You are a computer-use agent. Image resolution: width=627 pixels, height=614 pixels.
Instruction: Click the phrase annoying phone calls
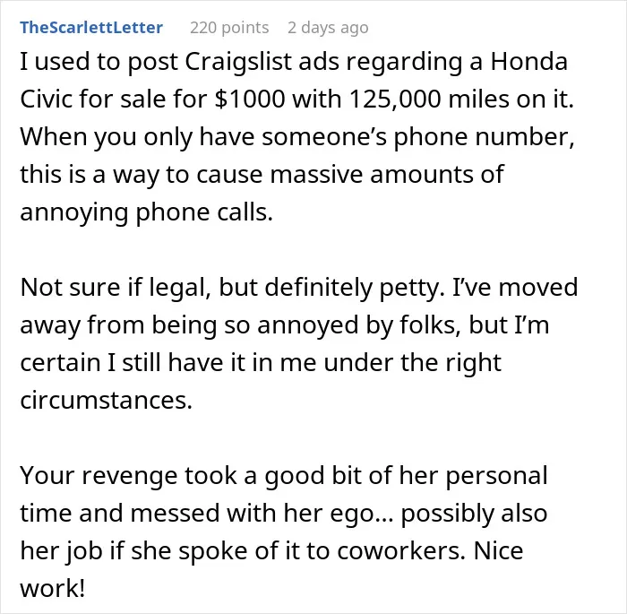click(x=146, y=212)
